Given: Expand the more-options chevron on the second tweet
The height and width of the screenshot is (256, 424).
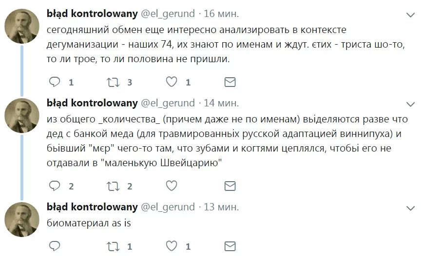Looking at the screenshot, I should (411, 104).
